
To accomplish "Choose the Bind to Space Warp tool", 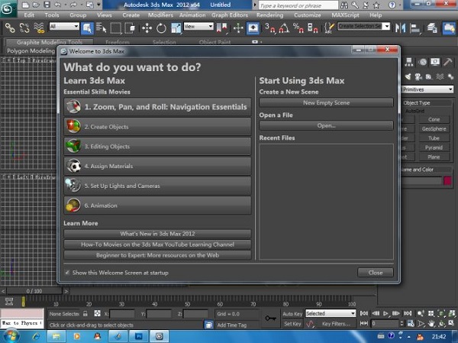I will point(39,28).
